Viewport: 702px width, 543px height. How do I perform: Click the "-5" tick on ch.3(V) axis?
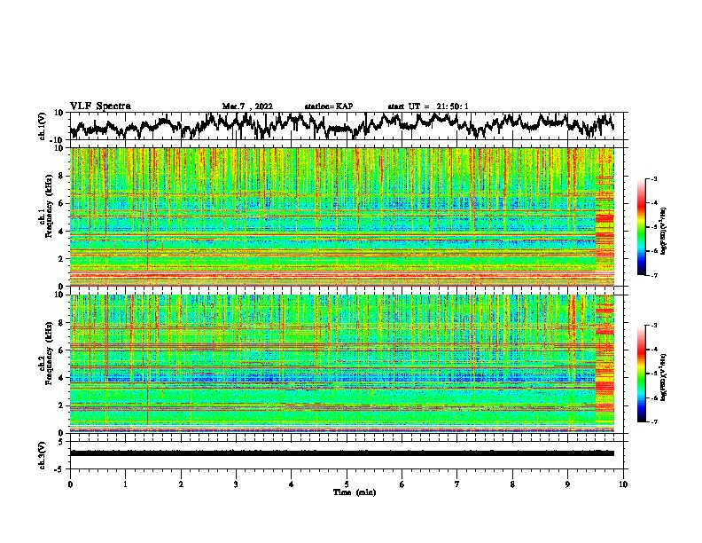(x=60, y=469)
